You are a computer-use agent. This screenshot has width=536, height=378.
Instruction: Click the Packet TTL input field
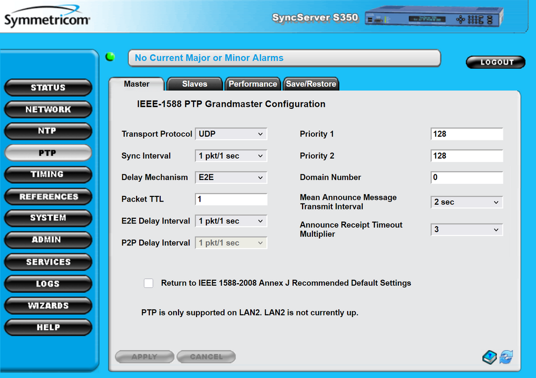231,199
